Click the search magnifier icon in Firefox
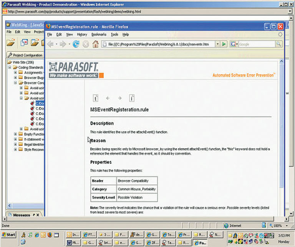Viewport: 295px width, 247px height. (278, 44)
